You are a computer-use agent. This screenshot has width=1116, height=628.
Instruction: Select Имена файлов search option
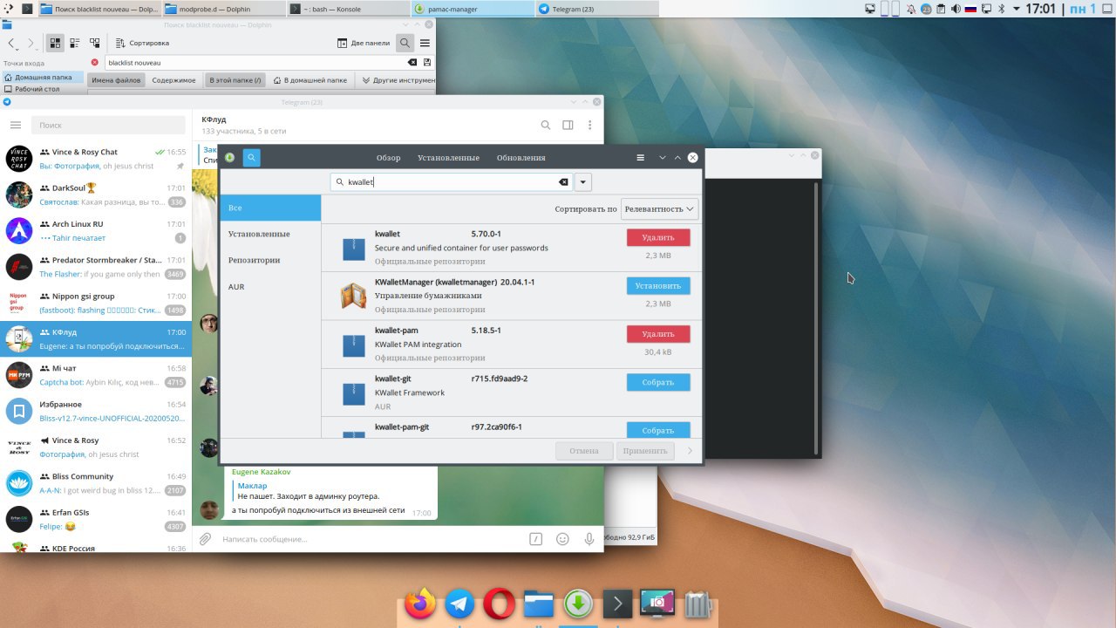pyautogui.click(x=116, y=80)
